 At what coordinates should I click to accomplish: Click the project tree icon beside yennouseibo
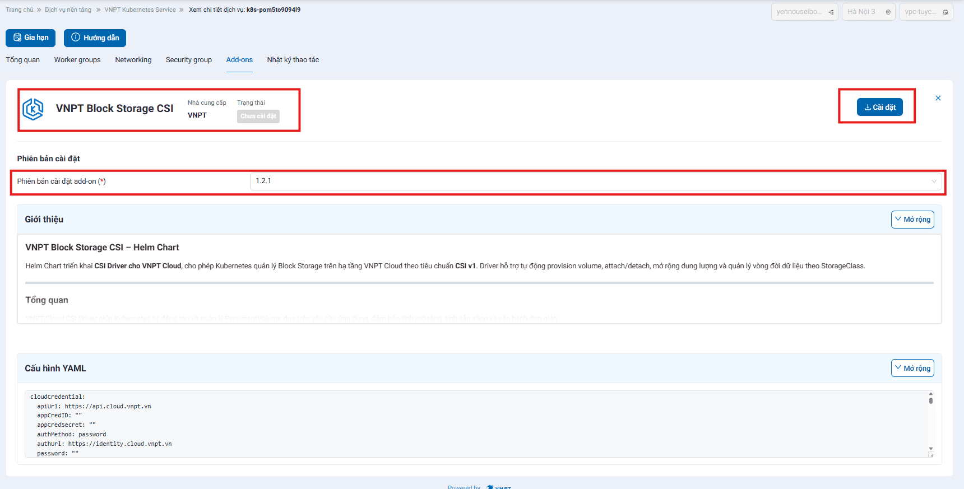coord(831,12)
